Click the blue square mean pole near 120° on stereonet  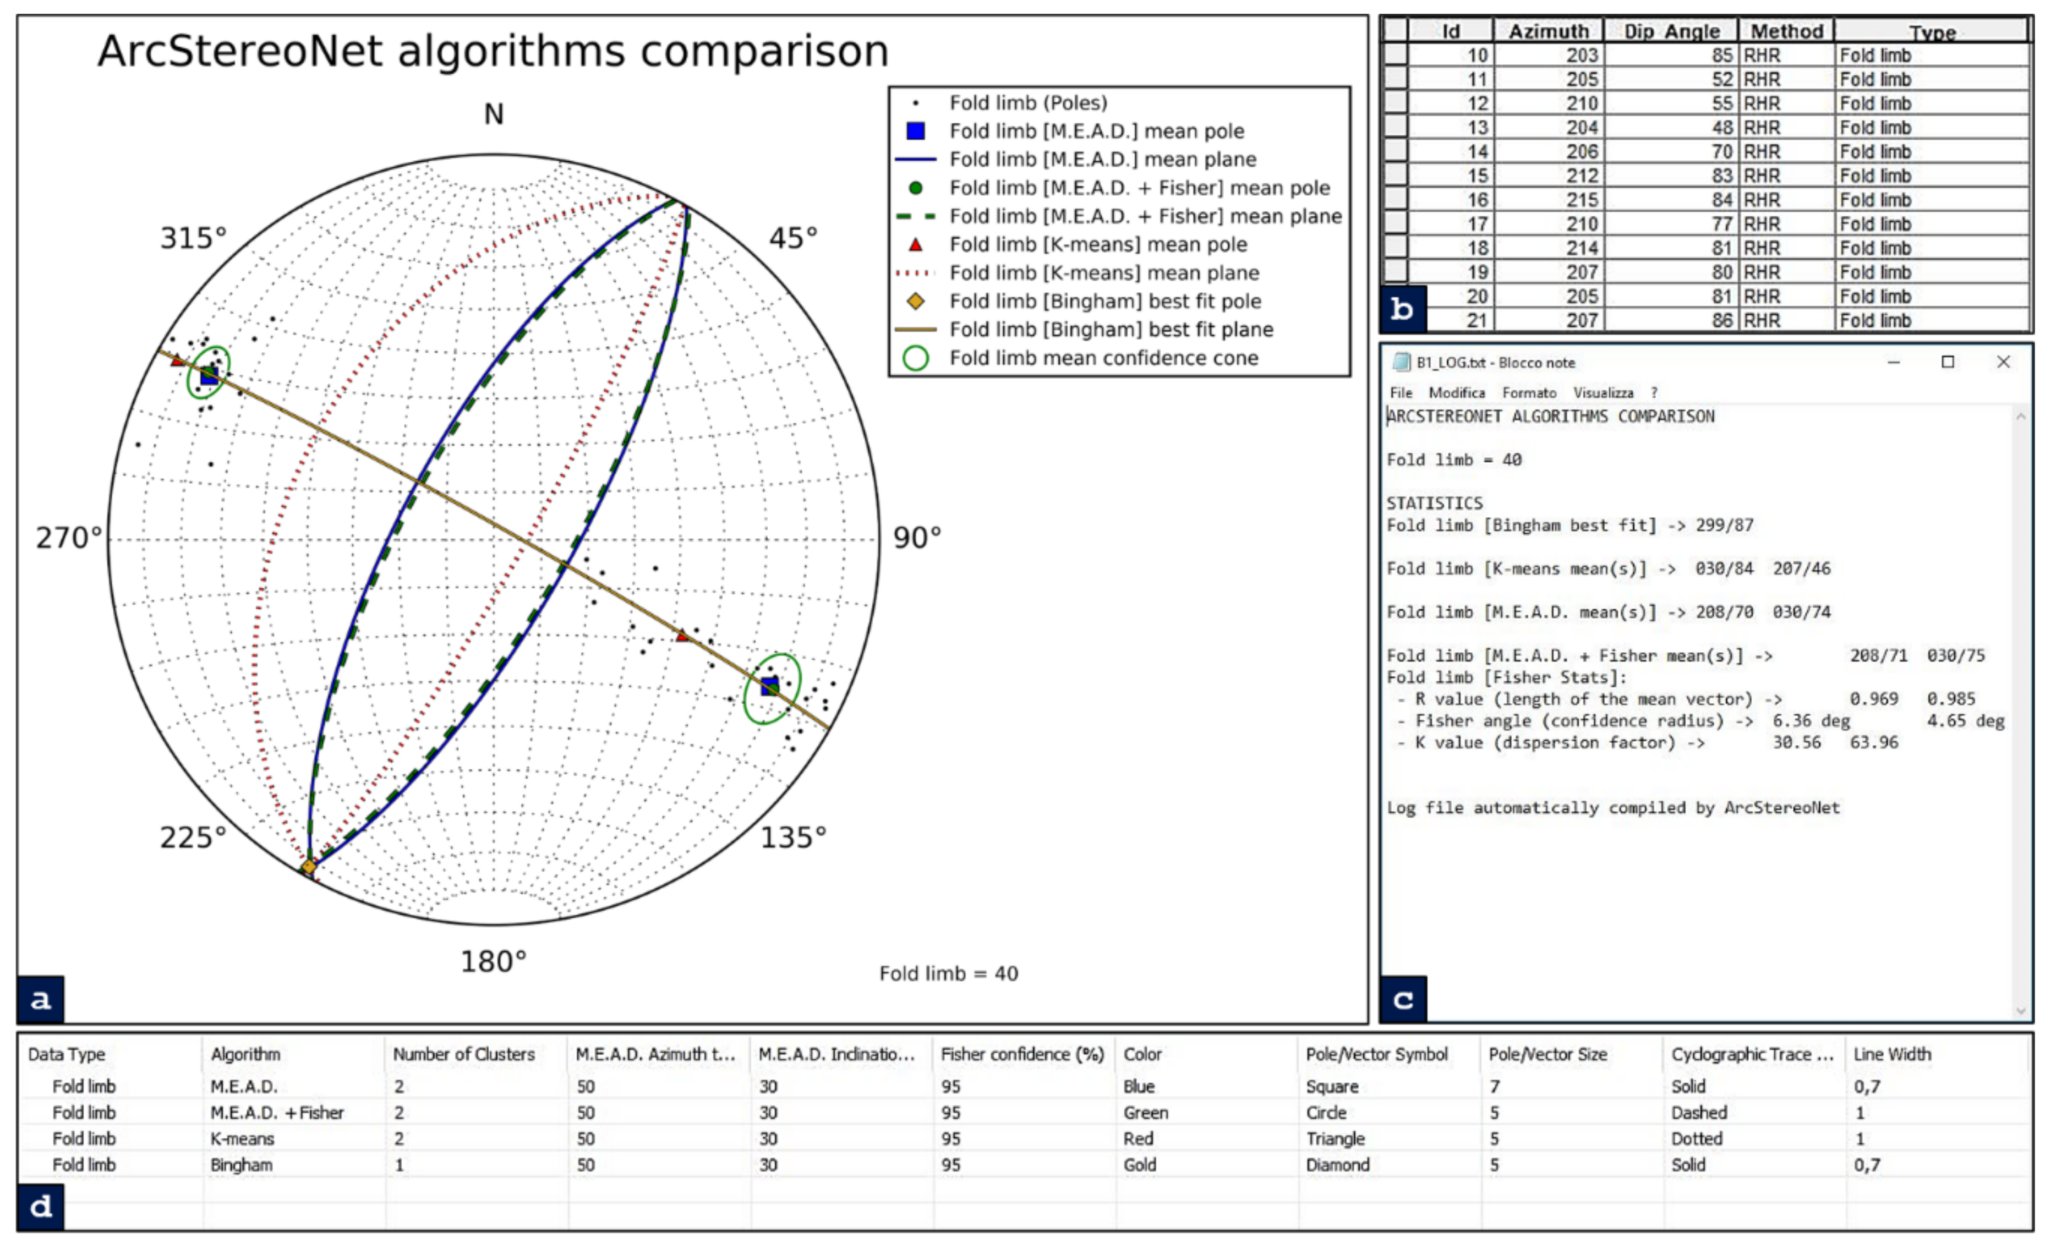770,686
